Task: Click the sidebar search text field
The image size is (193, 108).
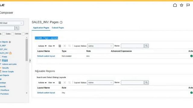Action: point(7,28)
